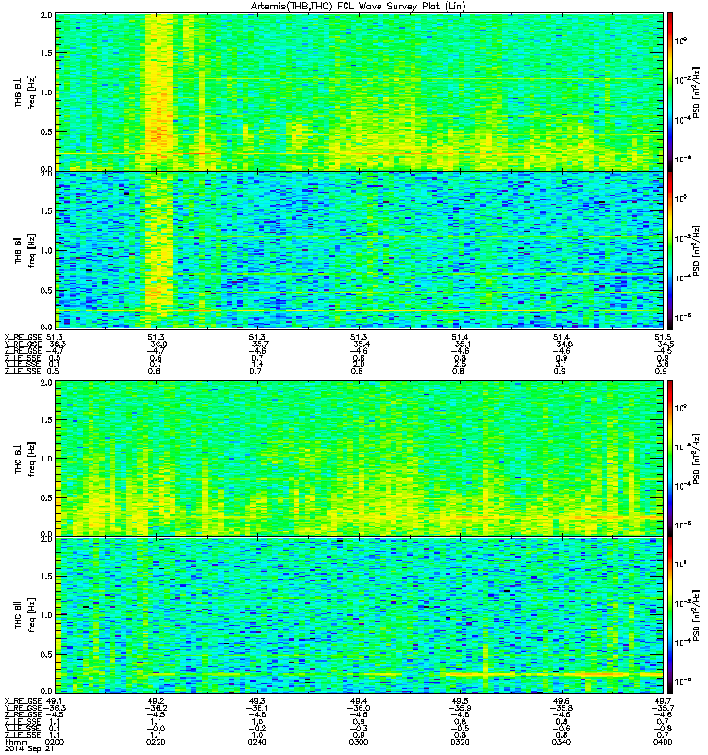Click the "hhmm" time format label
The width and height of the screenshot is (708, 755).
(x=16, y=742)
